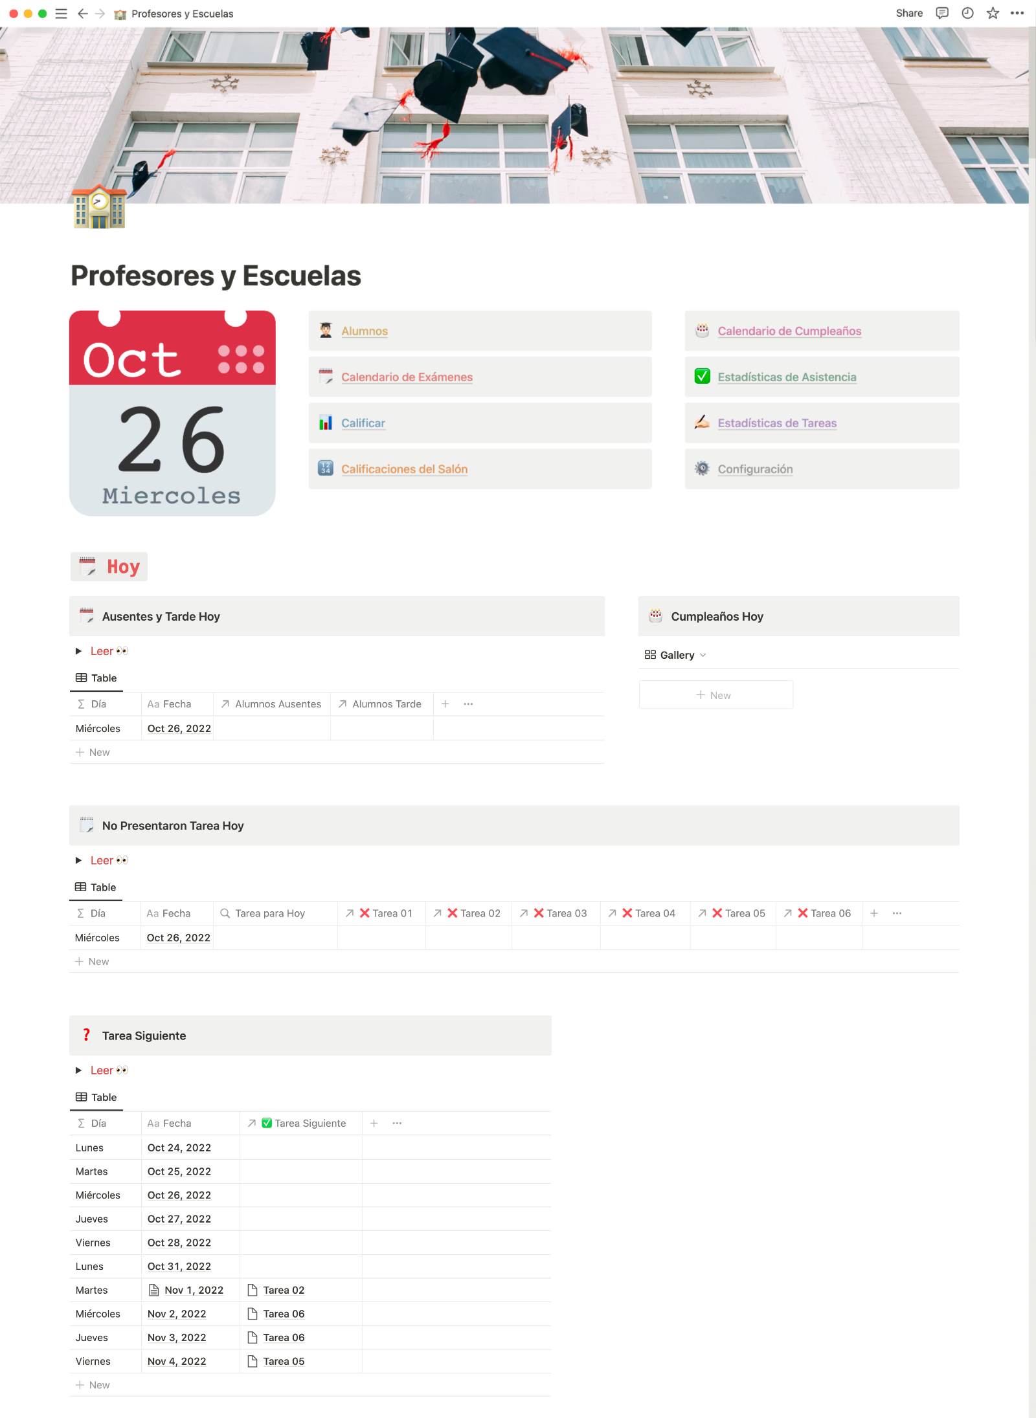Open page updates history clock icon
The image size is (1036, 1418).
(967, 13)
